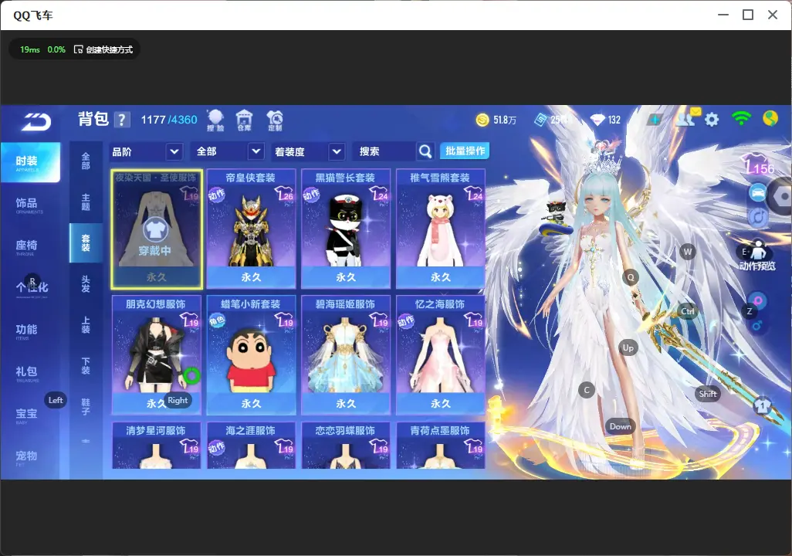The image size is (792, 556).
Task: Select the 朋克幻想服饰 outfit card
Action: (x=157, y=354)
